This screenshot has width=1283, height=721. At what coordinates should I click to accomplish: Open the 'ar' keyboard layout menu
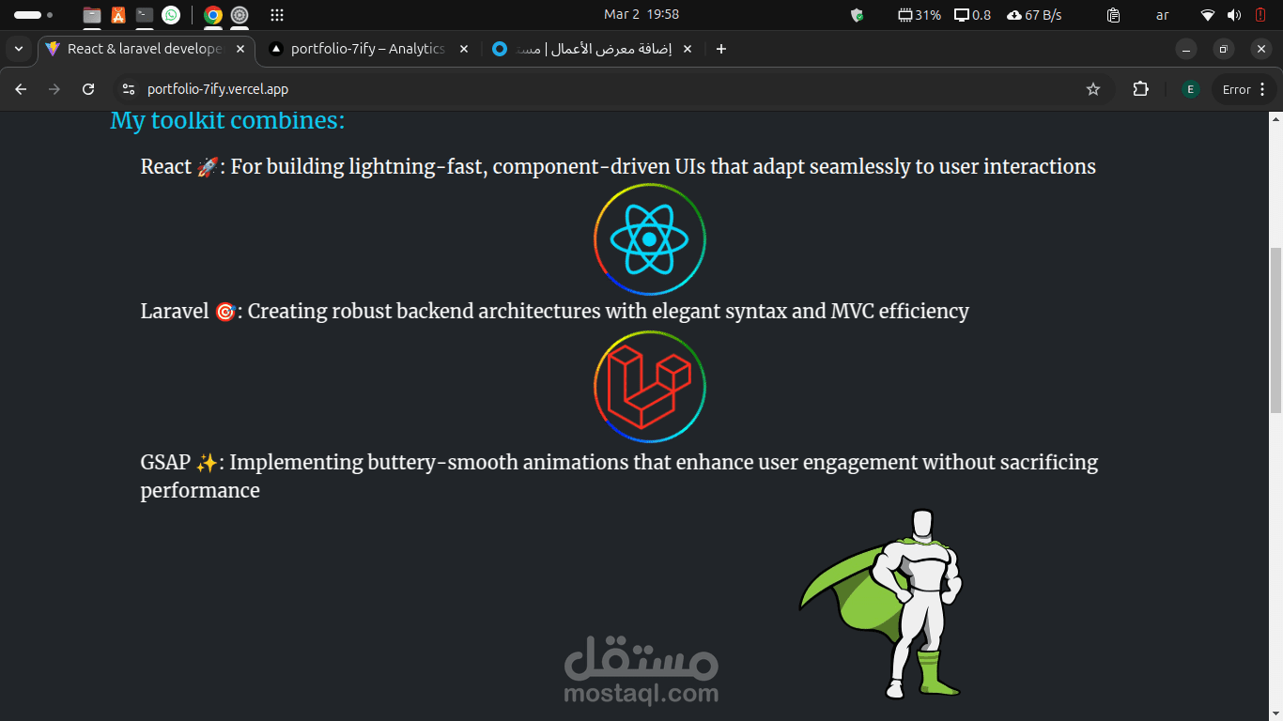pos(1163,15)
